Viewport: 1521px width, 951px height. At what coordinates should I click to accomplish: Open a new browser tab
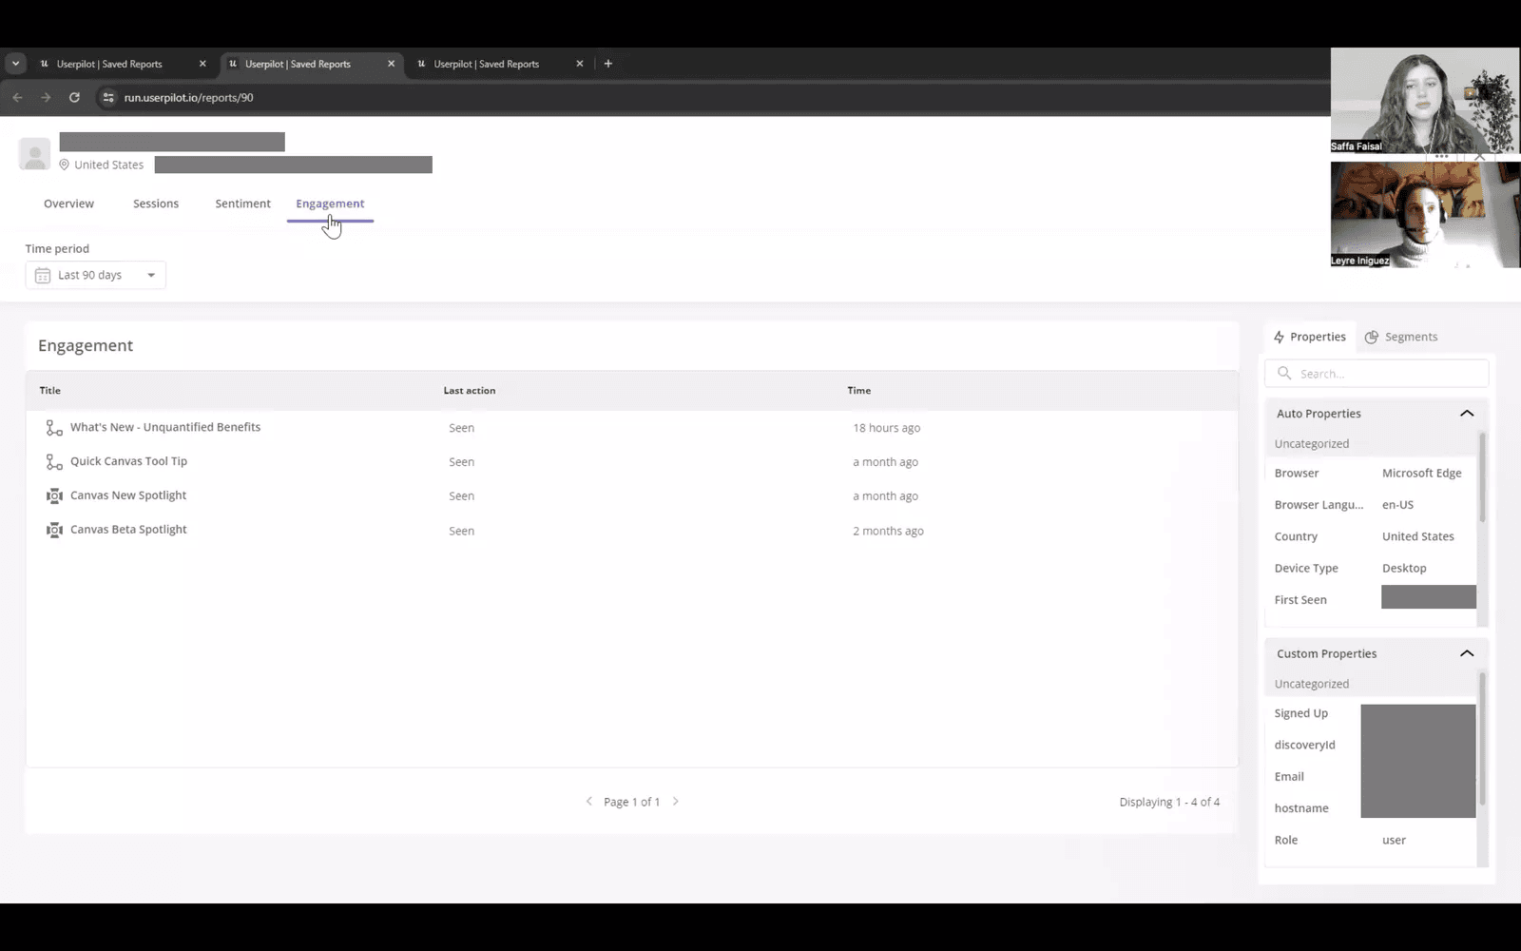pyautogui.click(x=607, y=63)
